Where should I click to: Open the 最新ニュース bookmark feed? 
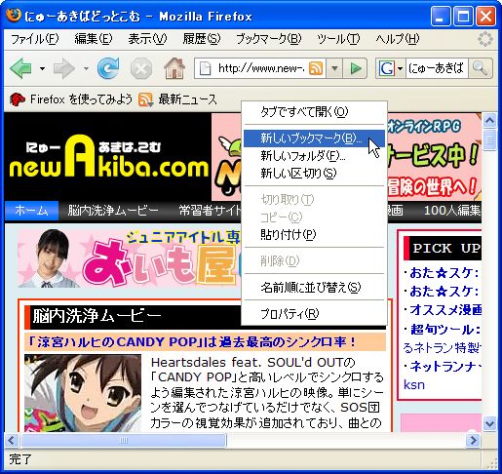click(x=177, y=99)
